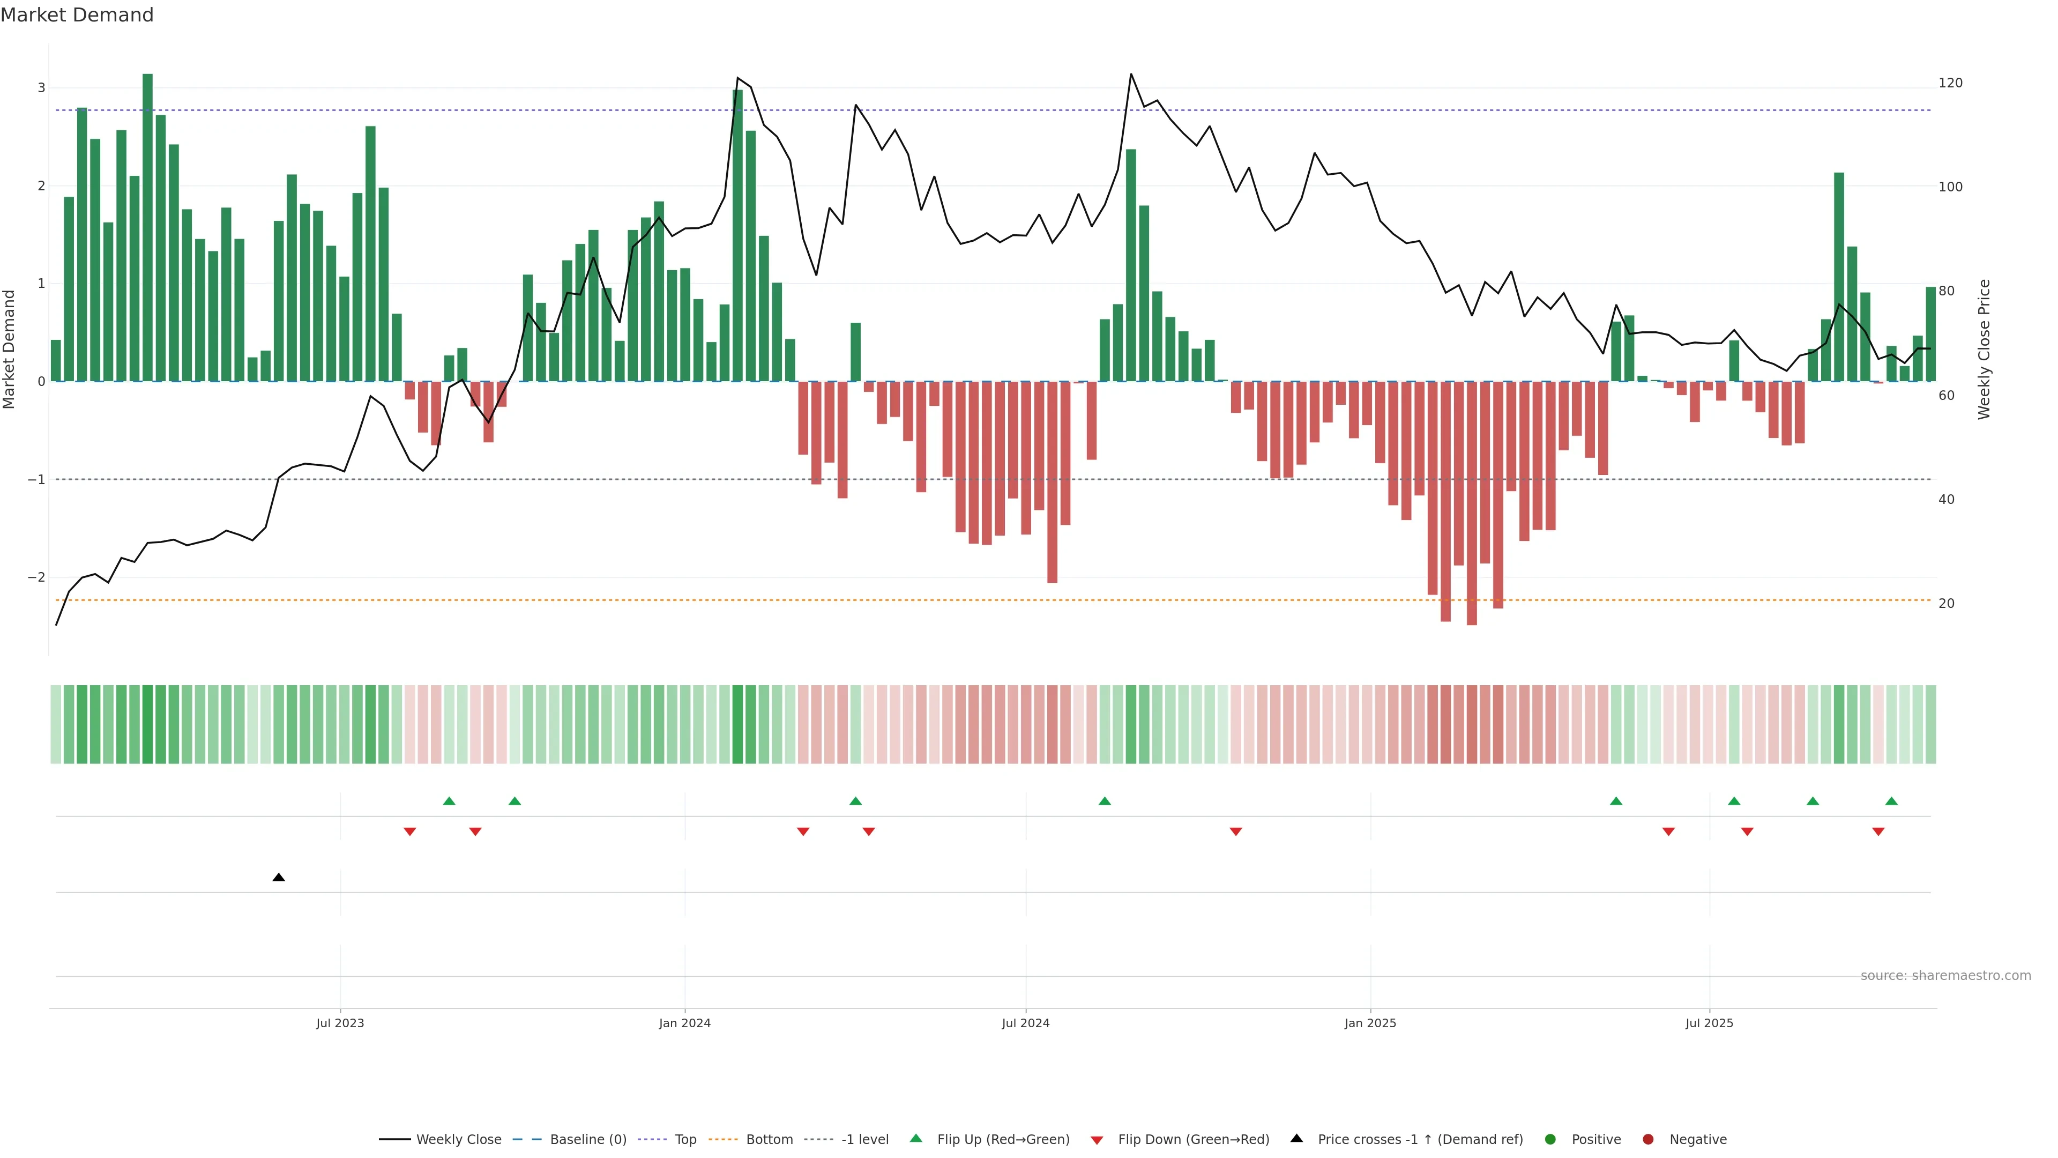The height and width of the screenshot is (1158, 2058).
Task: Click the source: sharemaestro.com text
Action: (1945, 976)
